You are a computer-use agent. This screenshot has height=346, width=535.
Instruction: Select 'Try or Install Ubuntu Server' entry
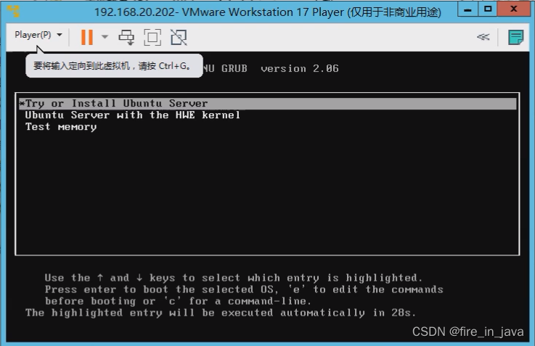pyautogui.click(x=267, y=104)
